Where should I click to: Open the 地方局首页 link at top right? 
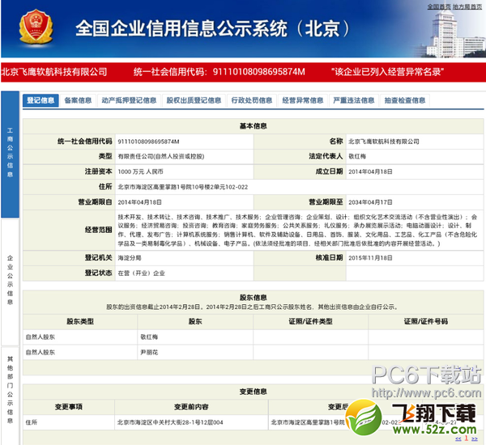pyautogui.click(x=468, y=6)
